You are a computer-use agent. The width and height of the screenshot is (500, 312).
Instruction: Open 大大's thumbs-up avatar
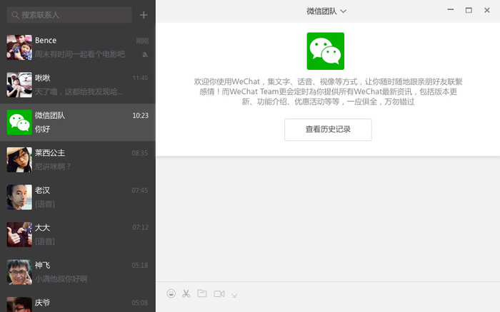pyautogui.click(x=19, y=235)
